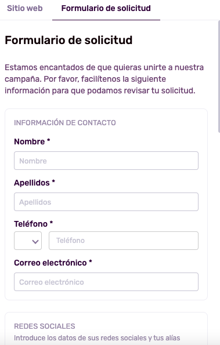Click the asterisk next to Correo electrónico
Viewport: 220px width, 345px height.
click(91, 262)
